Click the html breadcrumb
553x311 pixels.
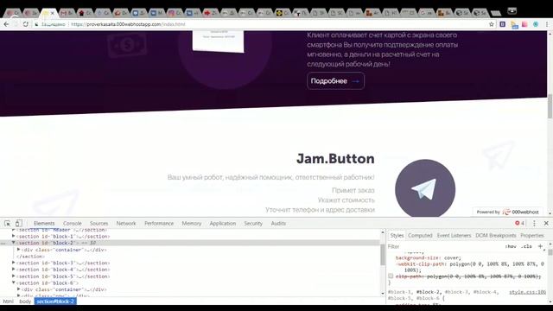click(x=9, y=301)
